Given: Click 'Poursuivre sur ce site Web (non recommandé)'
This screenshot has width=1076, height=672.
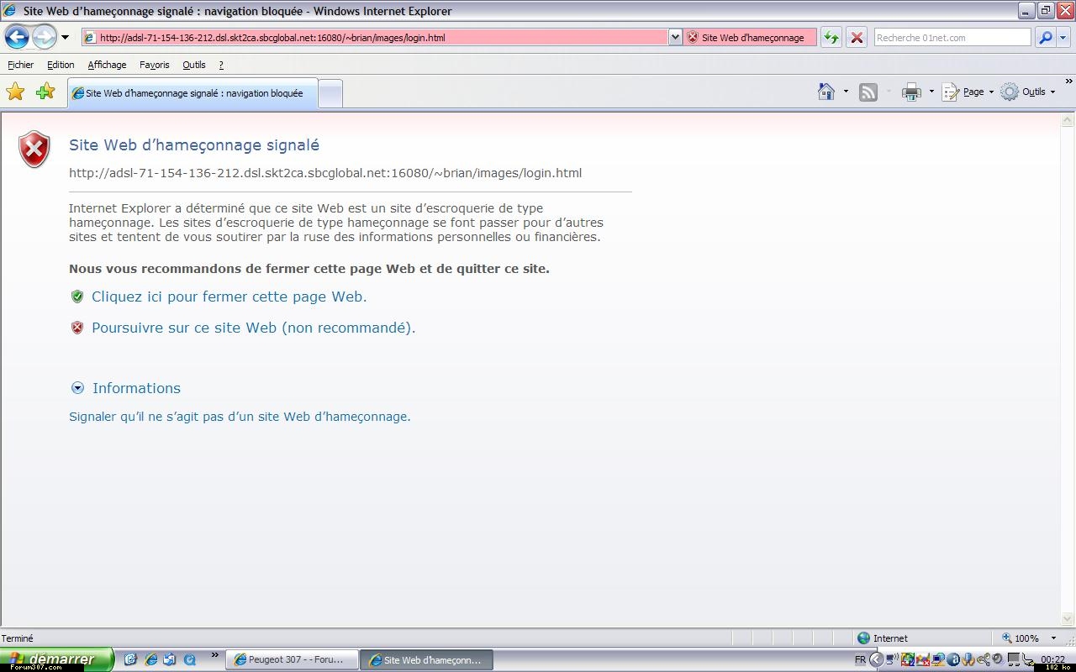Looking at the screenshot, I should [253, 328].
